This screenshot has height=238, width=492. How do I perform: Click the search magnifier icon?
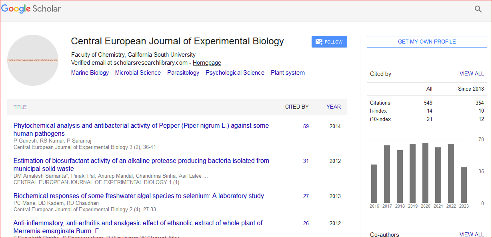click(478, 9)
